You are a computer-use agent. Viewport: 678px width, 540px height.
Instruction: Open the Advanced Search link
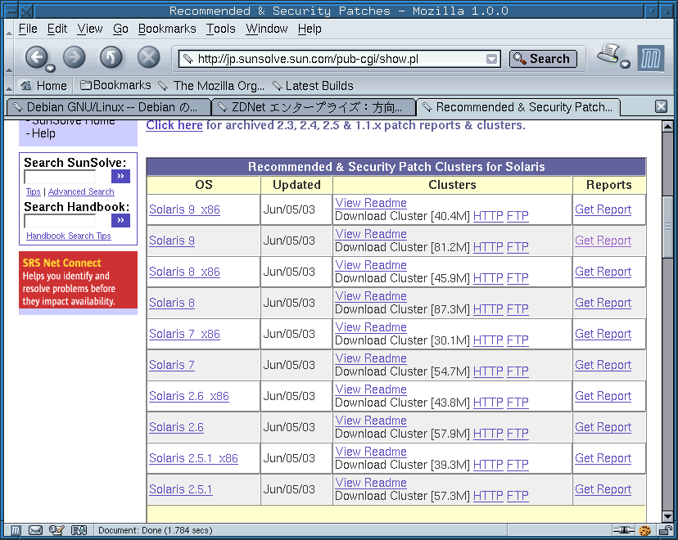tap(81, 191)
